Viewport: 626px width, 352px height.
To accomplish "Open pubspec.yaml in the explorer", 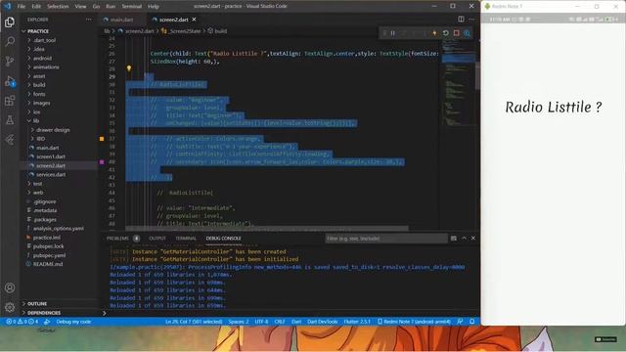I will [x=50, y=255].
